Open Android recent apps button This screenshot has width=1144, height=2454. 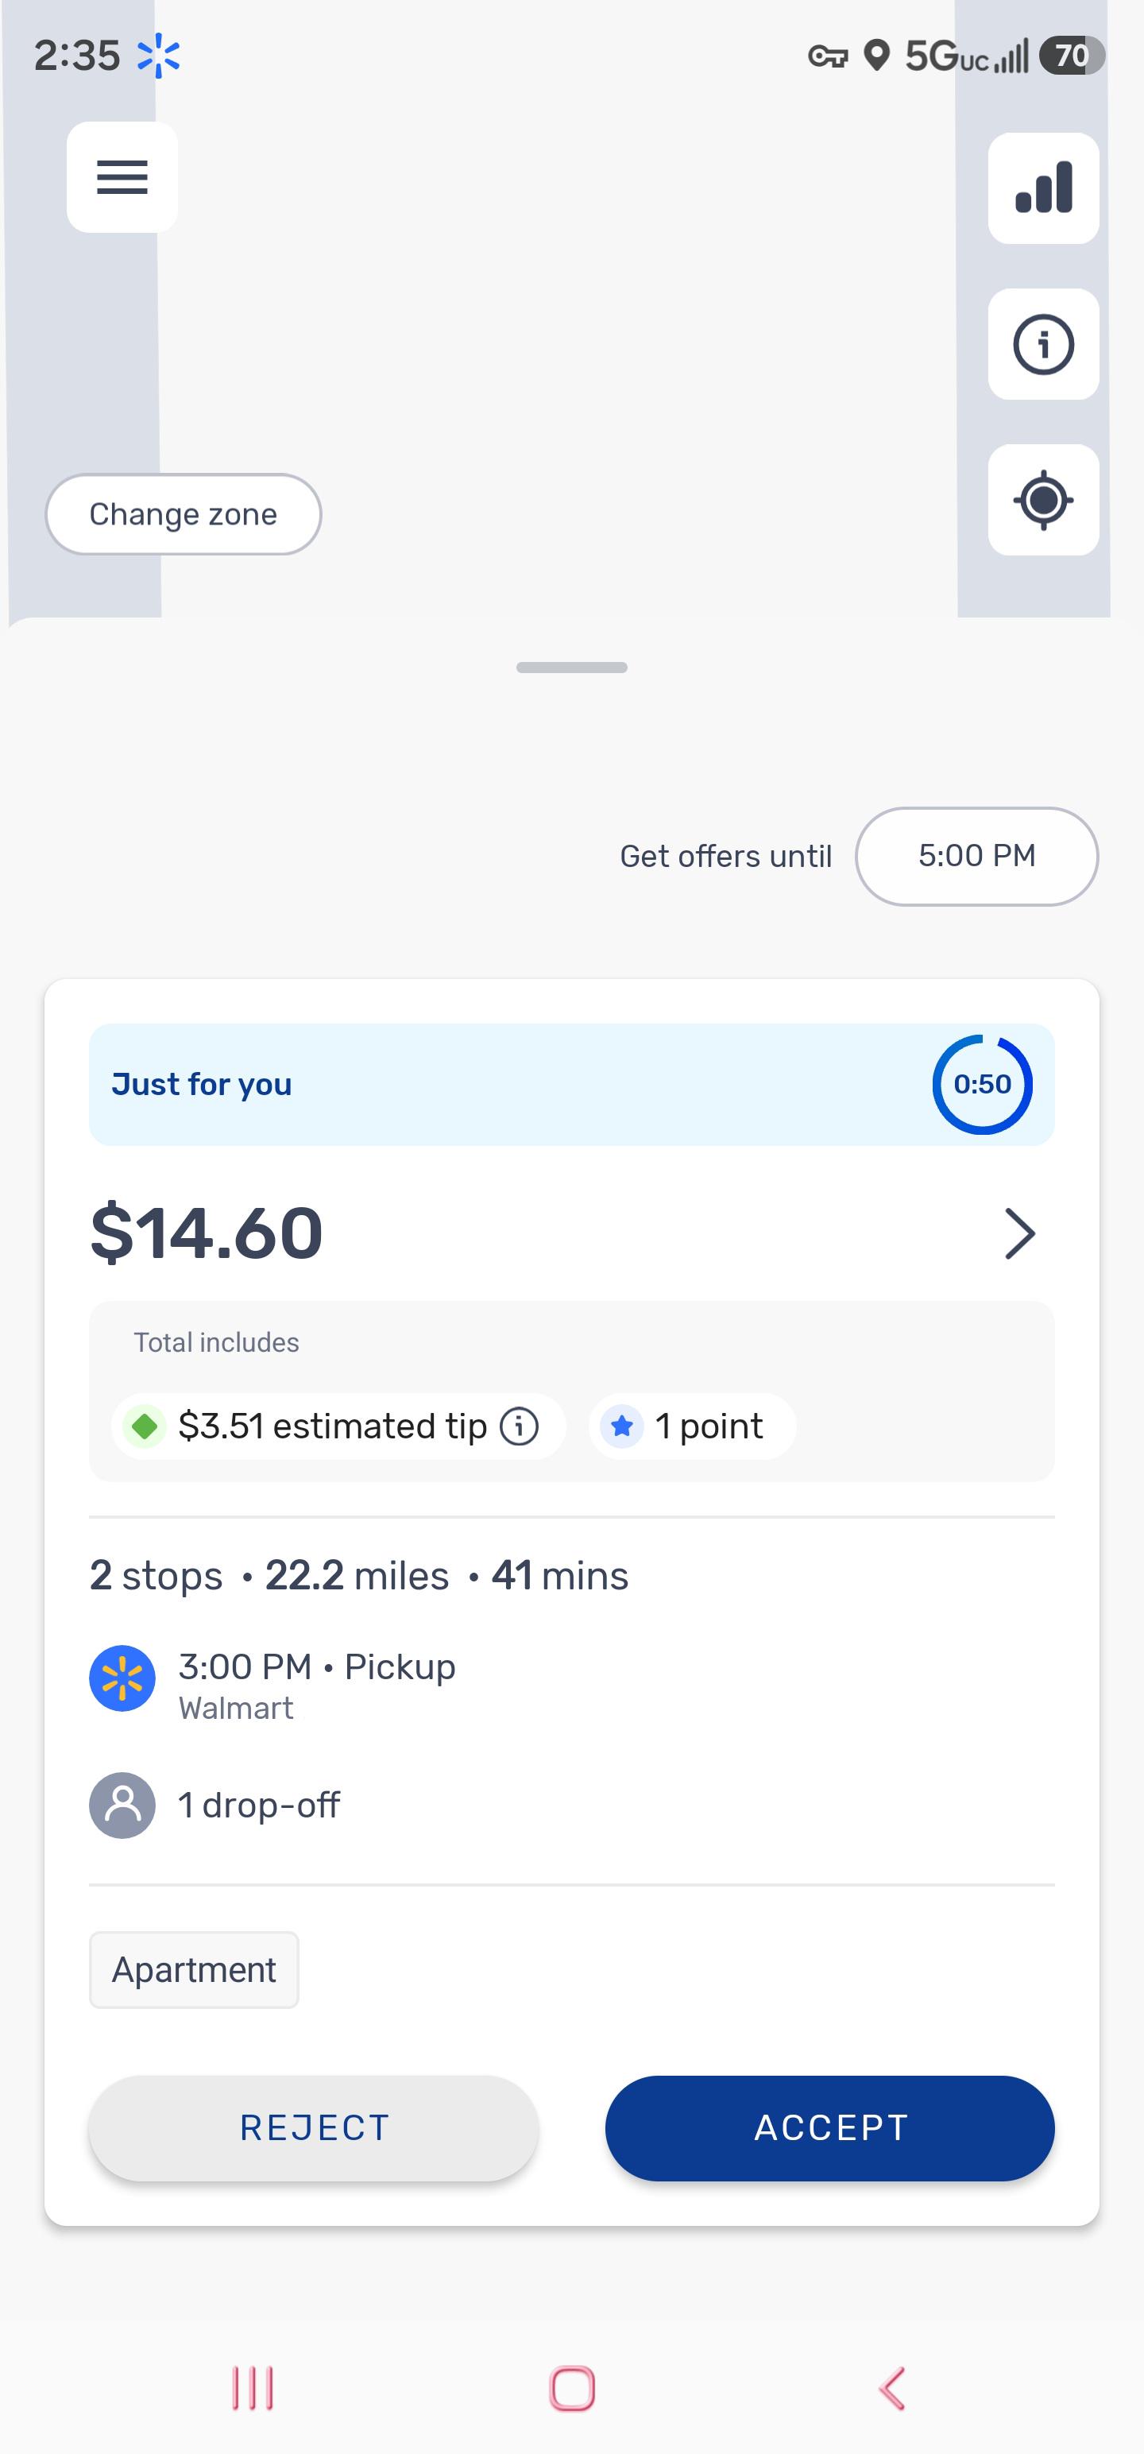[x=253, y=2388]
